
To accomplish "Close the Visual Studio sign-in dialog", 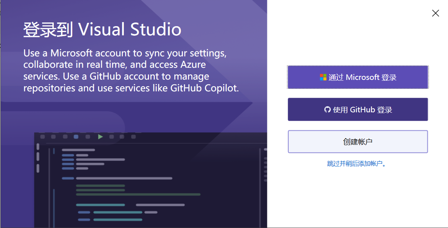I will (x=435, y=13).
